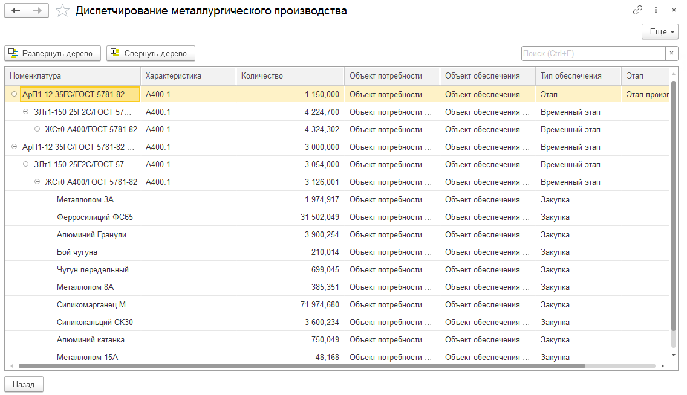
Task: Select the Металлолом 15А row
Action: click(337, 357)
